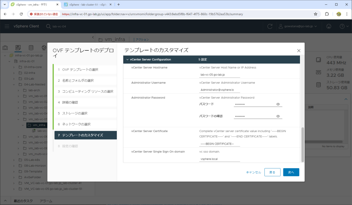
Task: Expand the 03-Lab folder
Action: coord(14,78)
